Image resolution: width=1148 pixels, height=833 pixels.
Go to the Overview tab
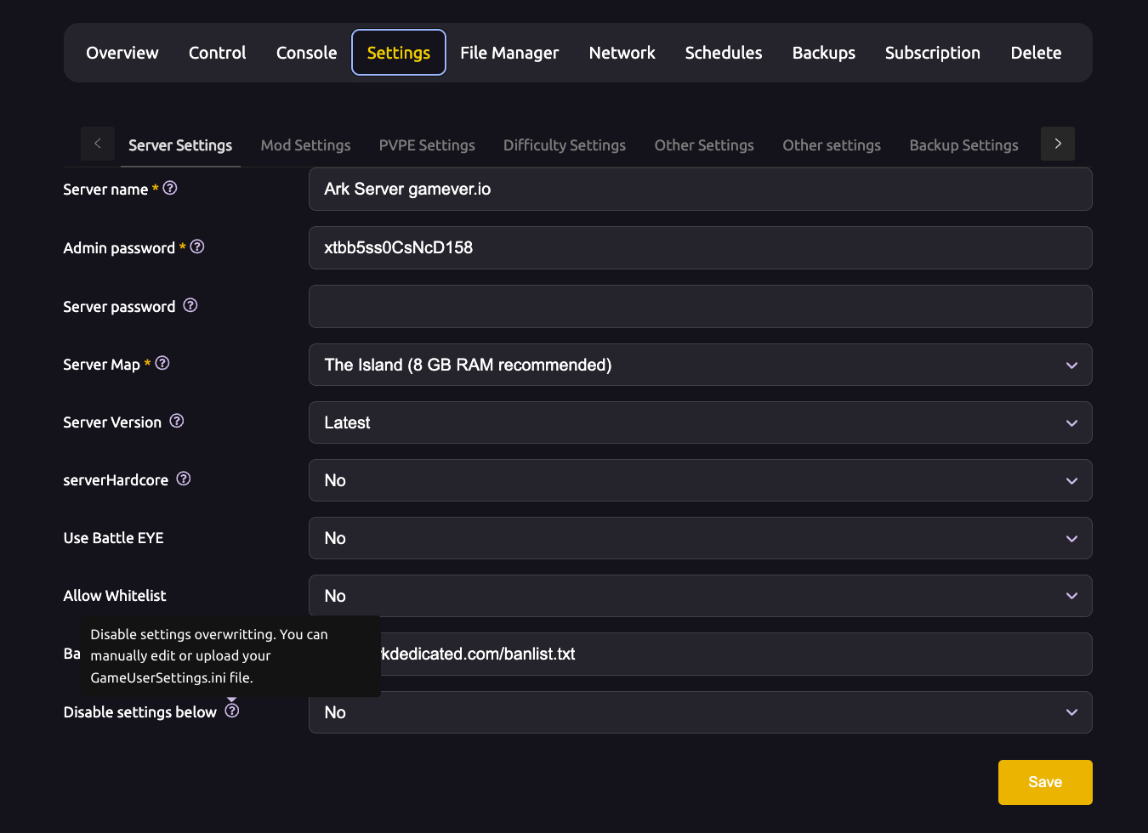[122, 53]
